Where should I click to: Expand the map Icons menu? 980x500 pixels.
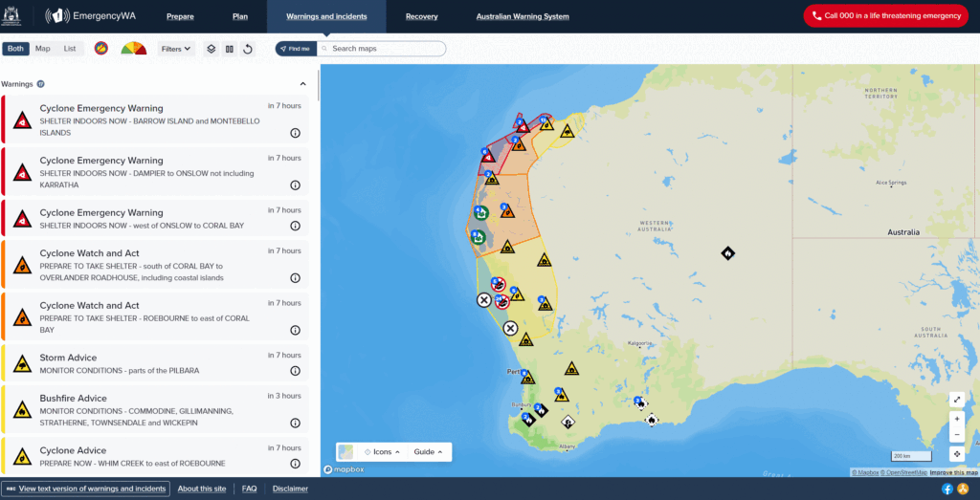point(382,452)
